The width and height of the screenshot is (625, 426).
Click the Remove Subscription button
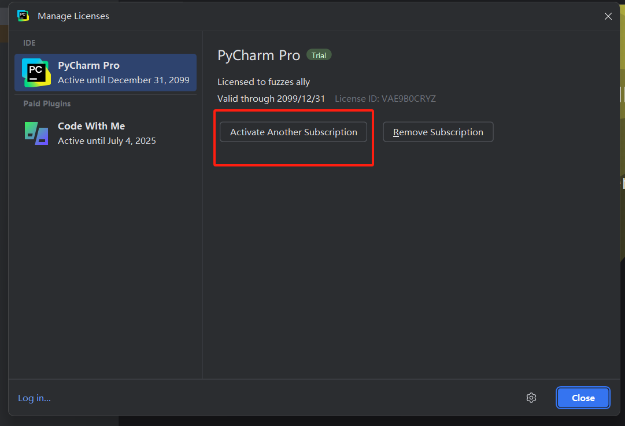point(438,132)
